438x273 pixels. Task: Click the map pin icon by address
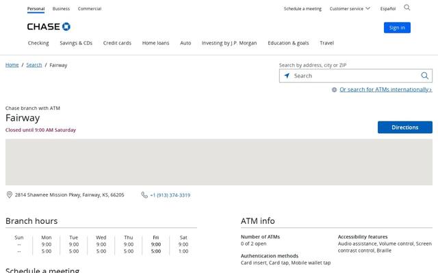9,195
